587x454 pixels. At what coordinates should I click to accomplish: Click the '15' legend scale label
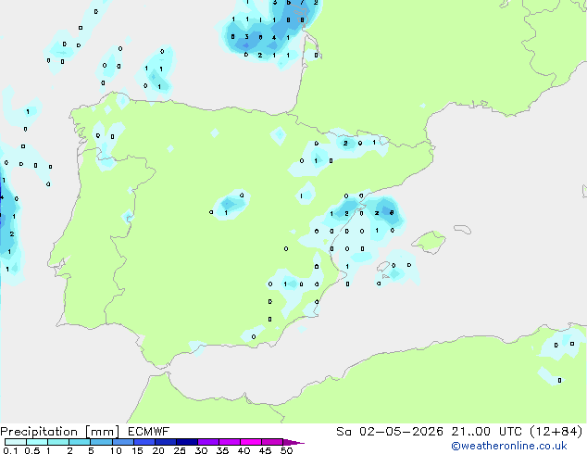point(137,450)
